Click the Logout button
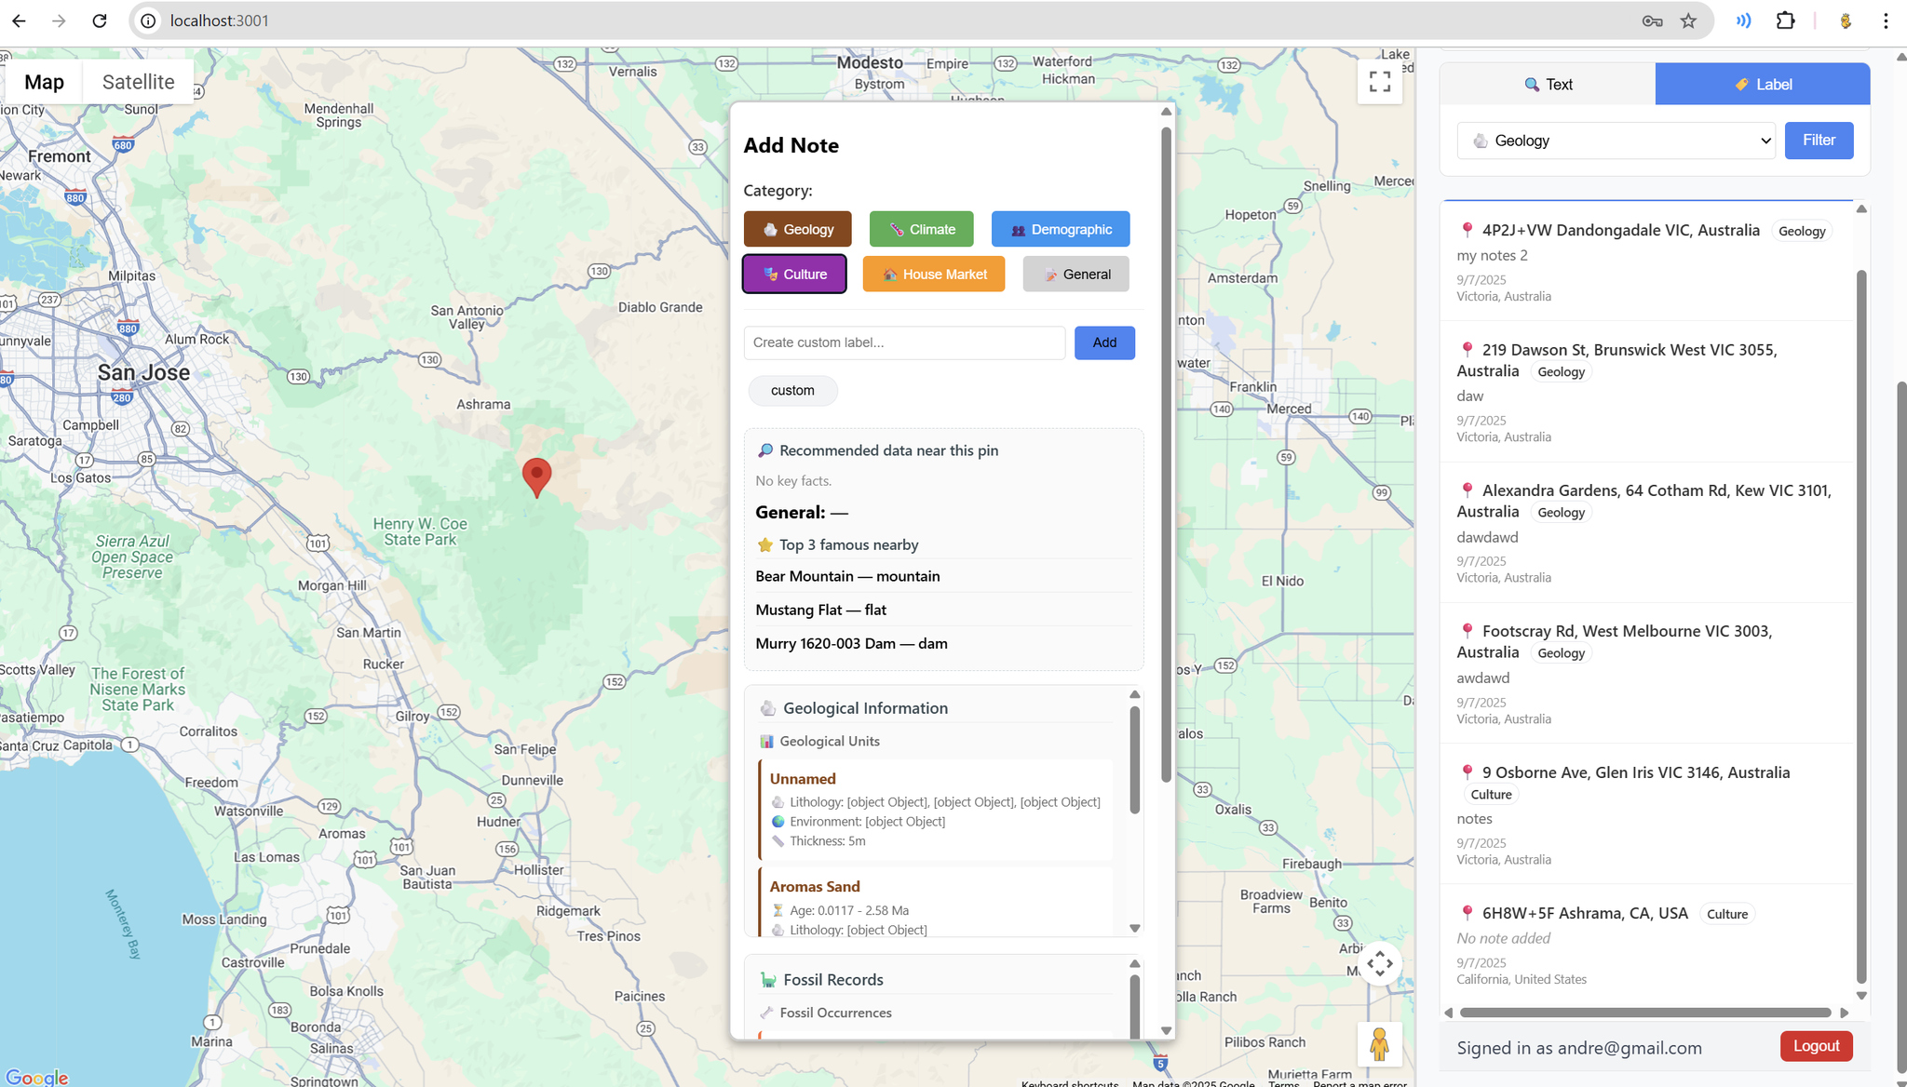Viewport: 1907px width, 1087px height. [x=1816, y=1045]
